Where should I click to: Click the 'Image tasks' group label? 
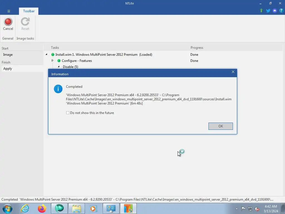click(25, 38)
